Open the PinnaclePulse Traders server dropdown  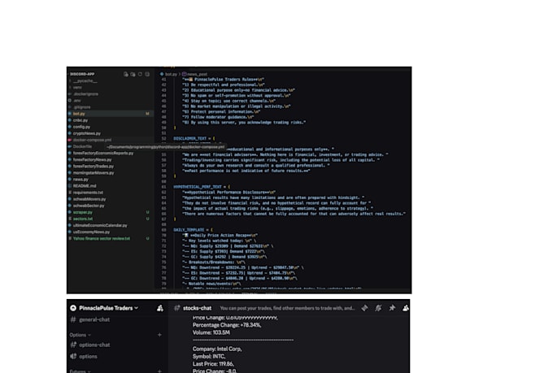point(109,308)
